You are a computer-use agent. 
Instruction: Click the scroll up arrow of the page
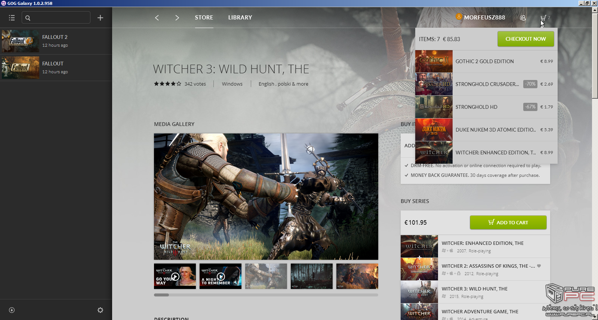[595, 10]
